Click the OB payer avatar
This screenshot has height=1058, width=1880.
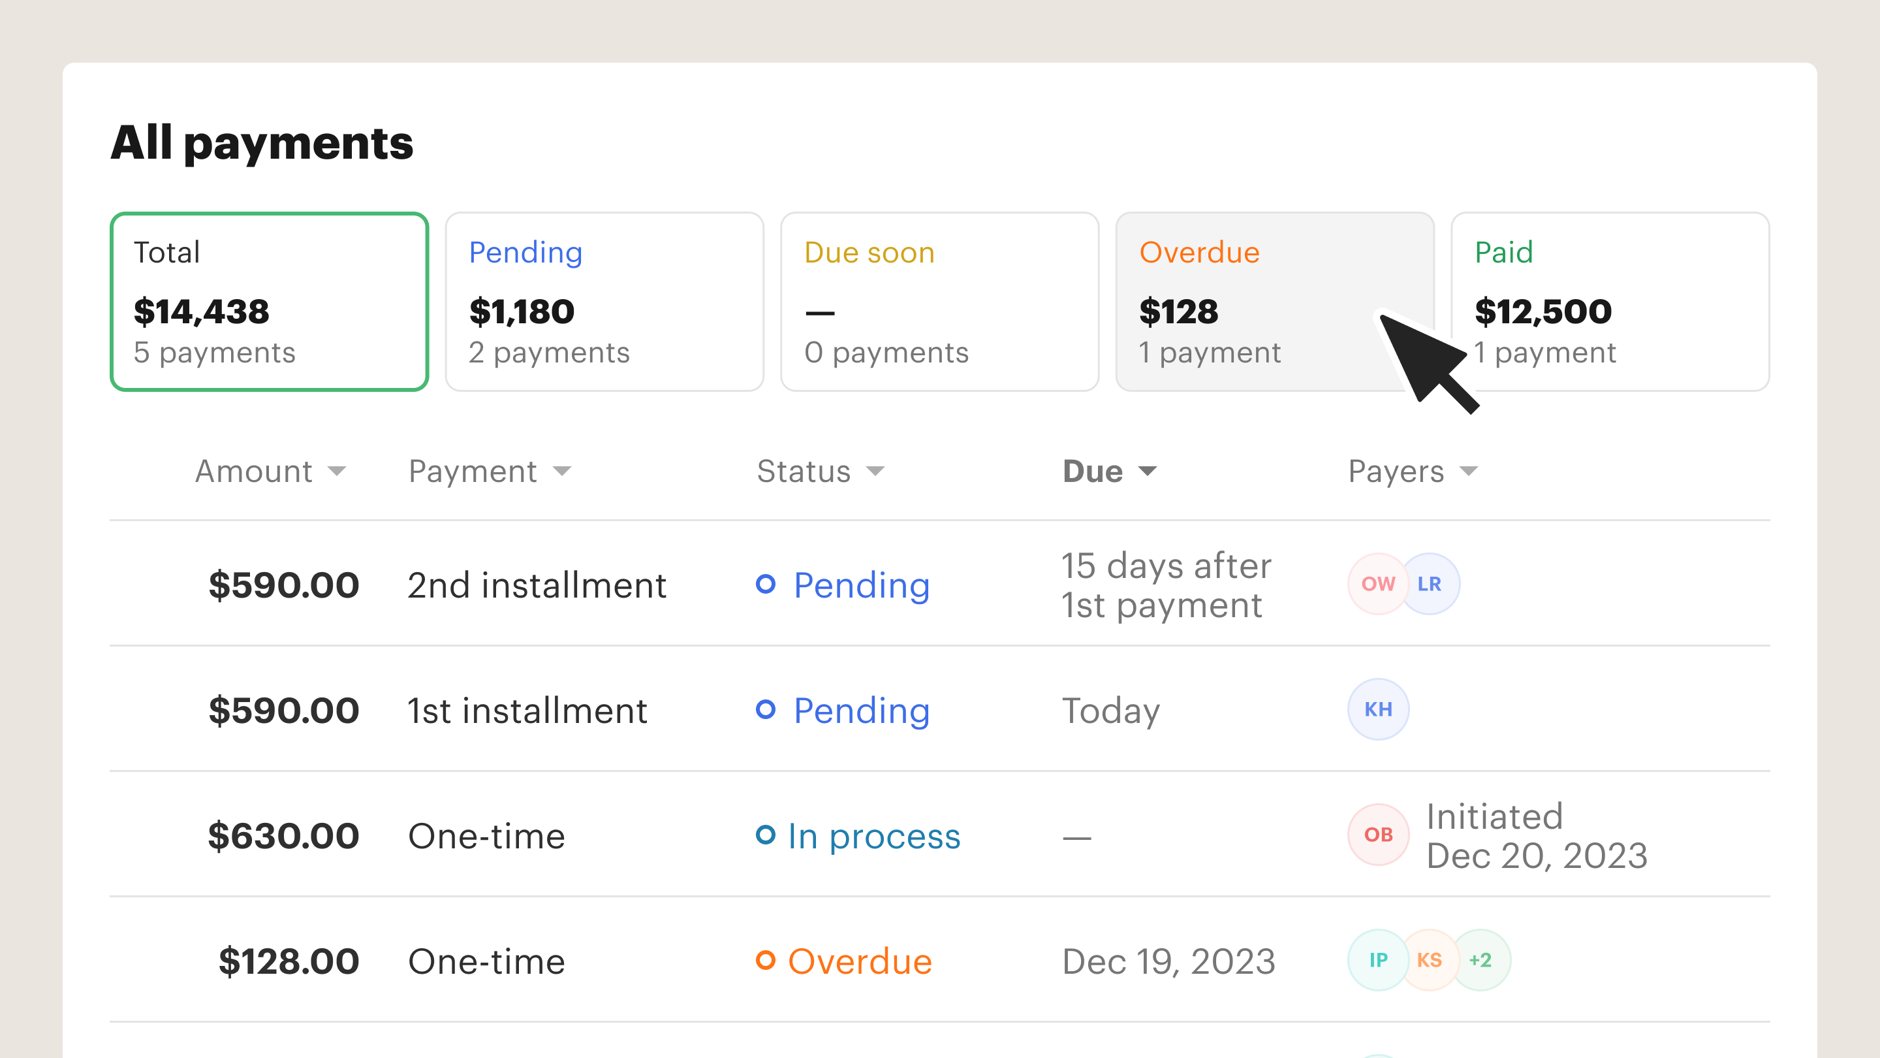tap(1378, 835)
